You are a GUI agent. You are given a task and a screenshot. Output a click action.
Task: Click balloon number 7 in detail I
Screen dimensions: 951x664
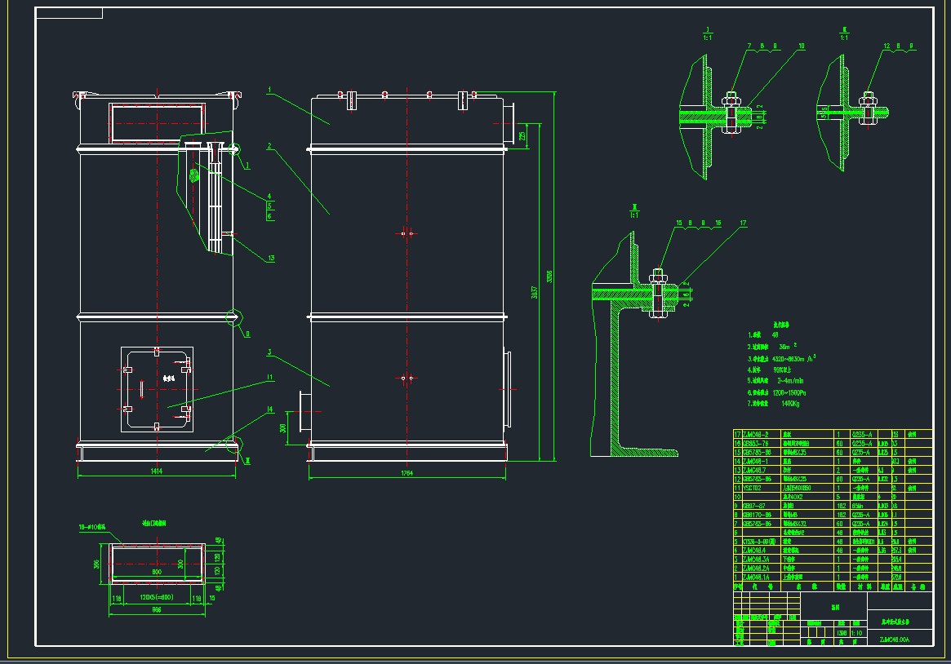tap(749, 46)
